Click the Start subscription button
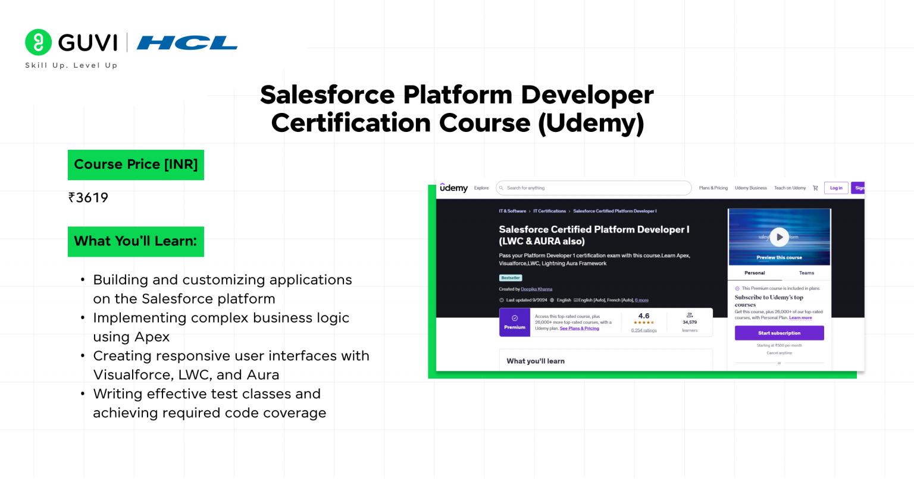This screenshot has height=479, width=914. point(780,333)
